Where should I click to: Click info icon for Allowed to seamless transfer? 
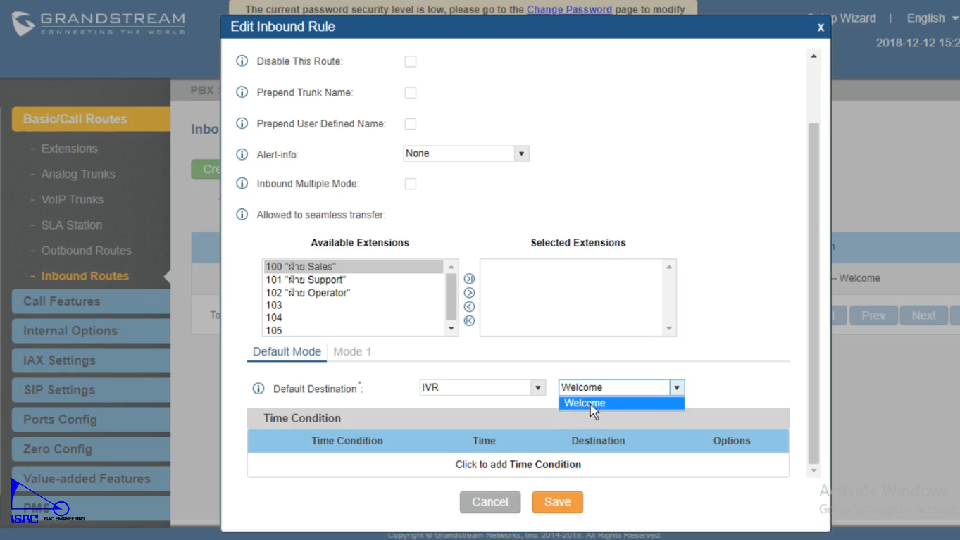(242, 215)
